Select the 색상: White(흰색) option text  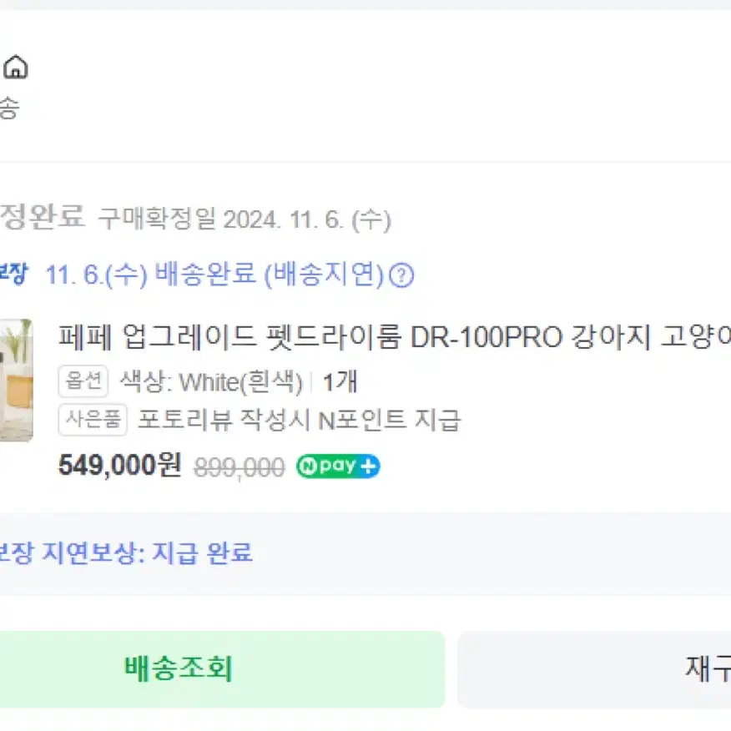click(x=211, y=382)
